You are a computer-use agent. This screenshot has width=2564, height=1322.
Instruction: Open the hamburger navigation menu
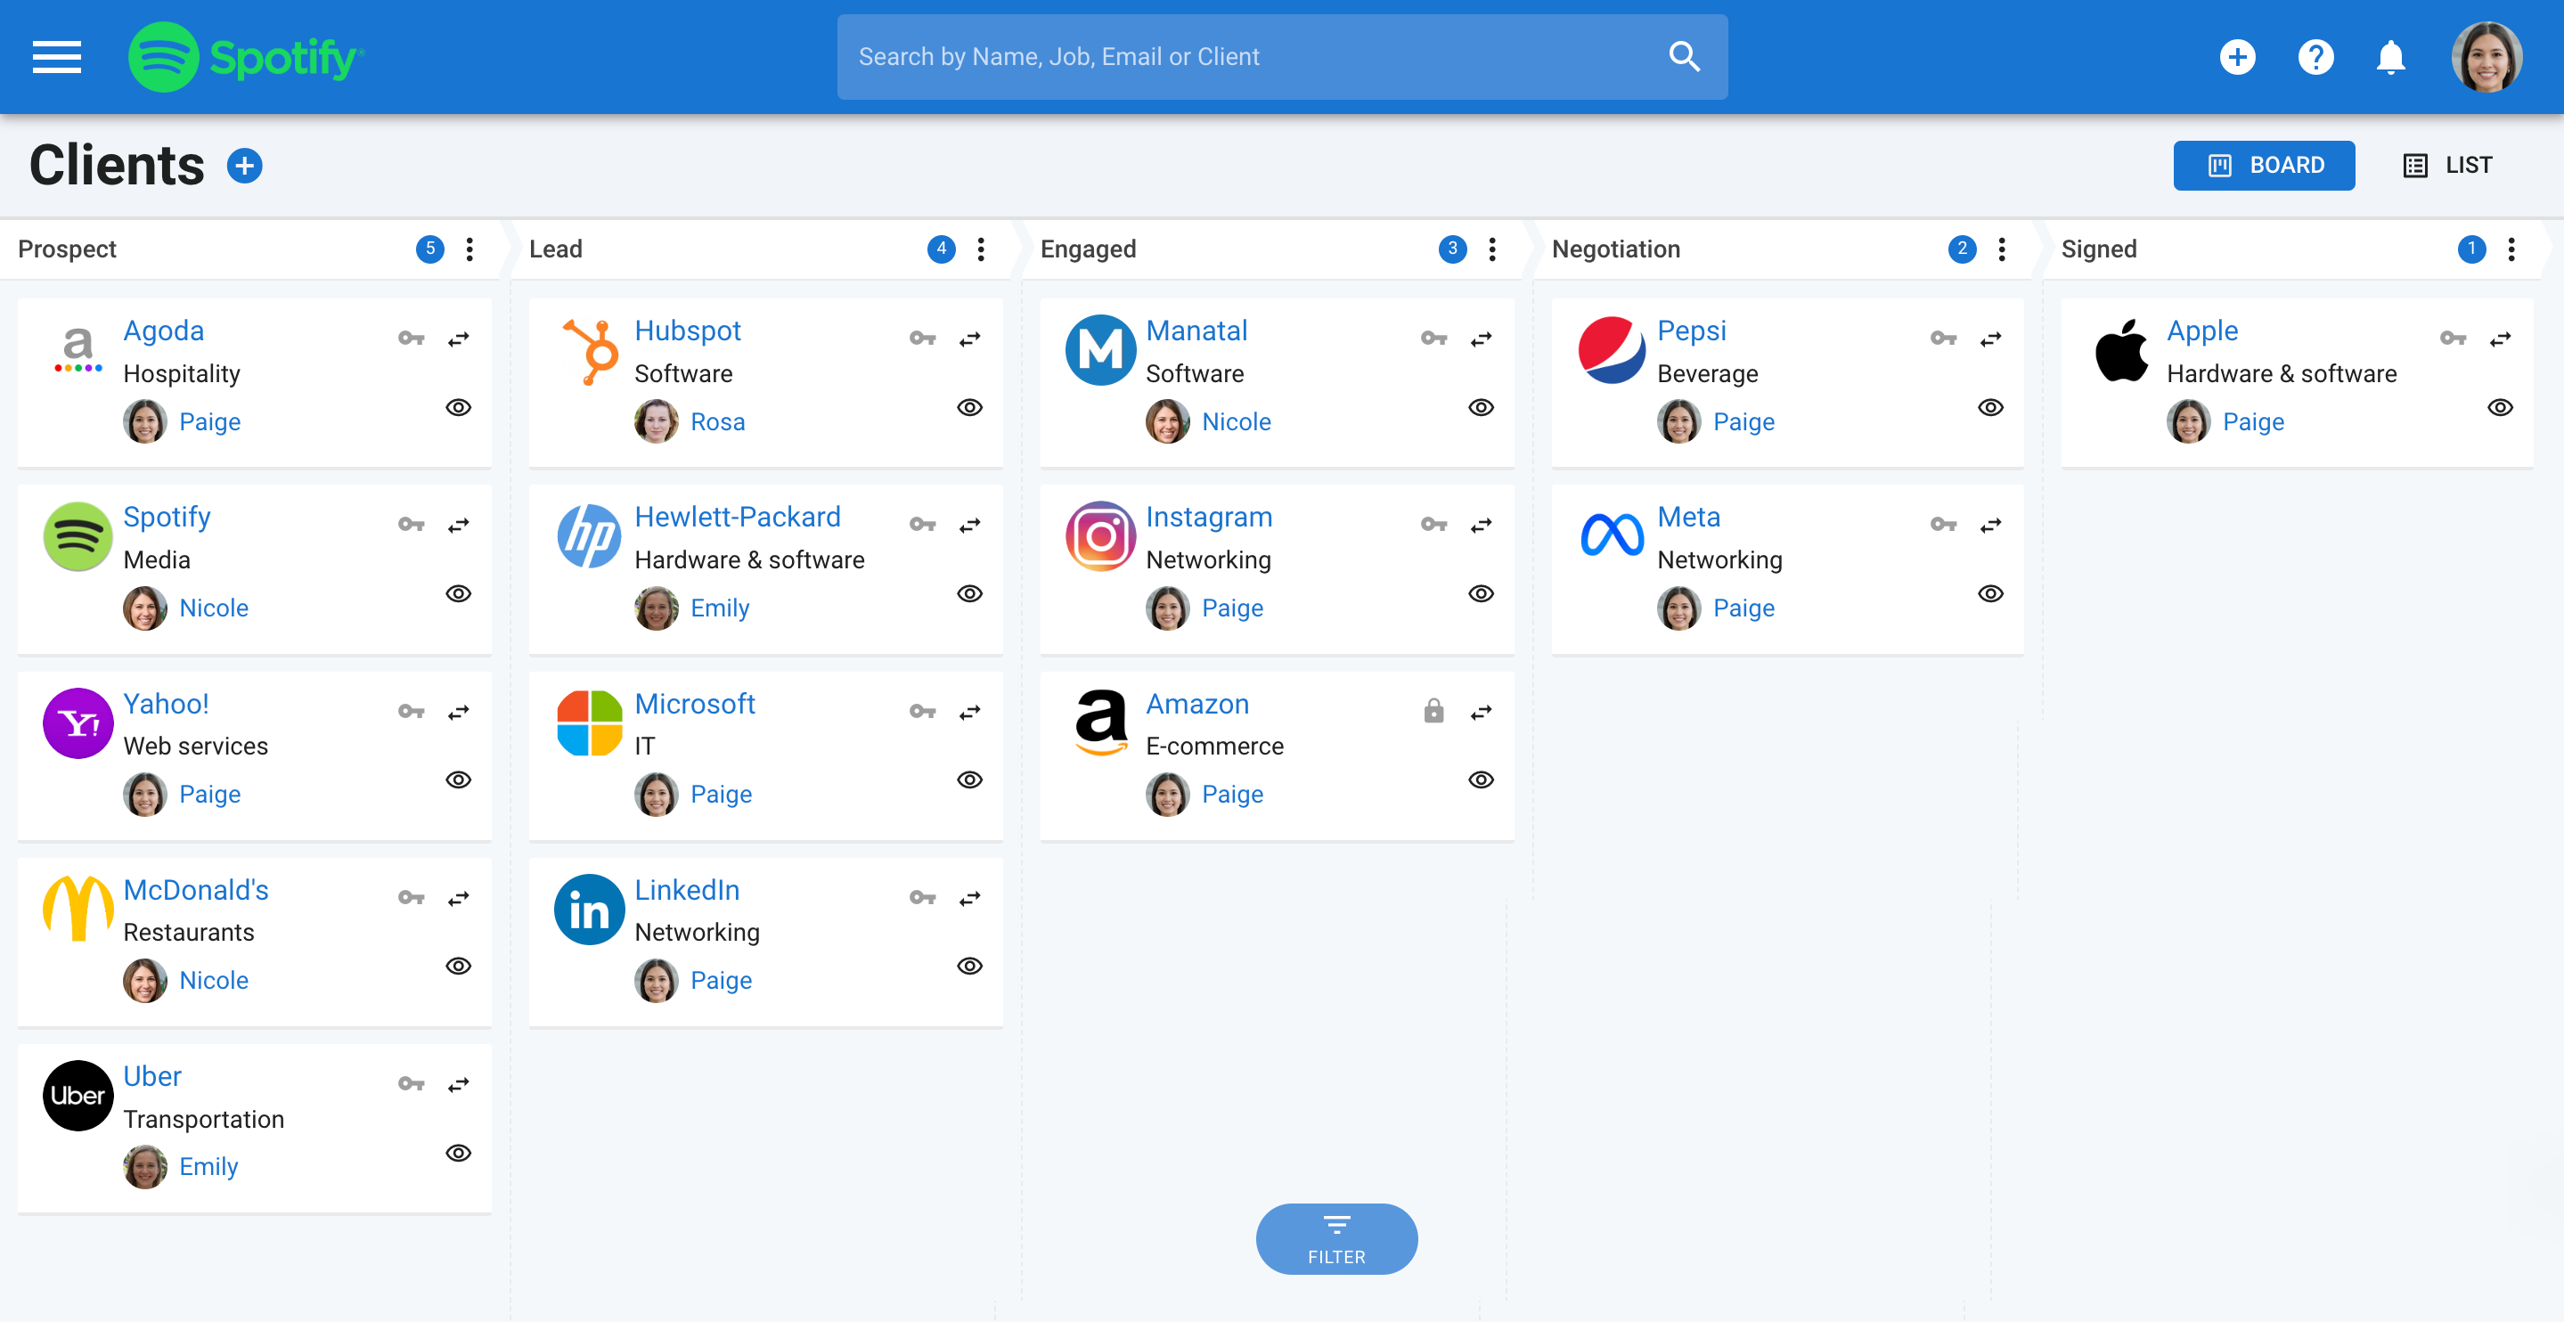pos(57,57)
